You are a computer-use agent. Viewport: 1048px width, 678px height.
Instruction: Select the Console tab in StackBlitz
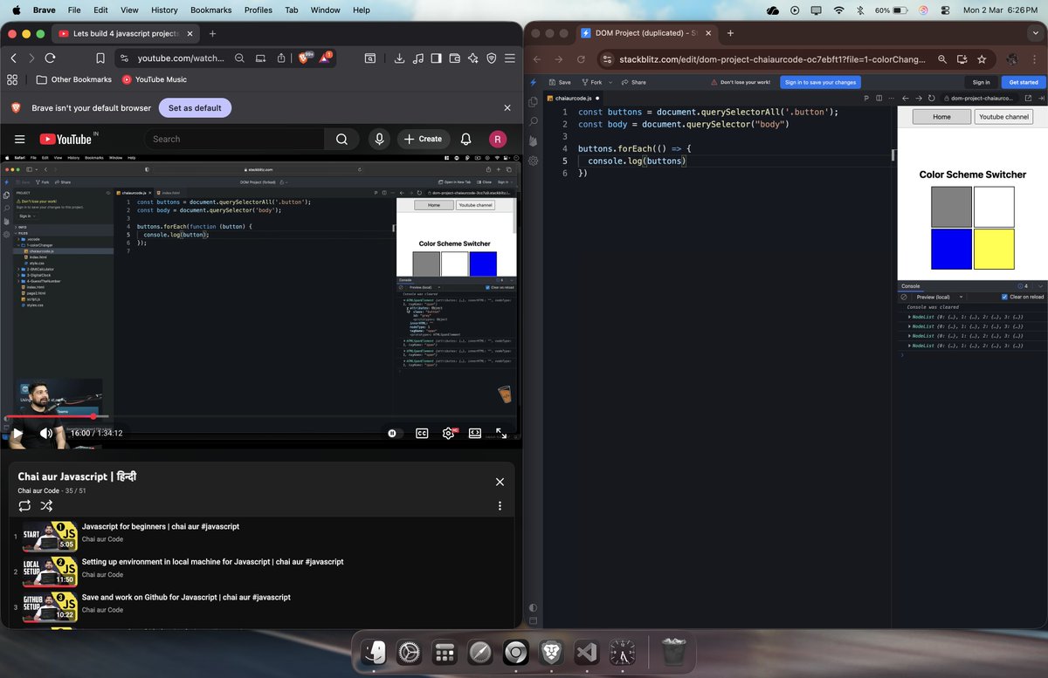coord(911,286)
